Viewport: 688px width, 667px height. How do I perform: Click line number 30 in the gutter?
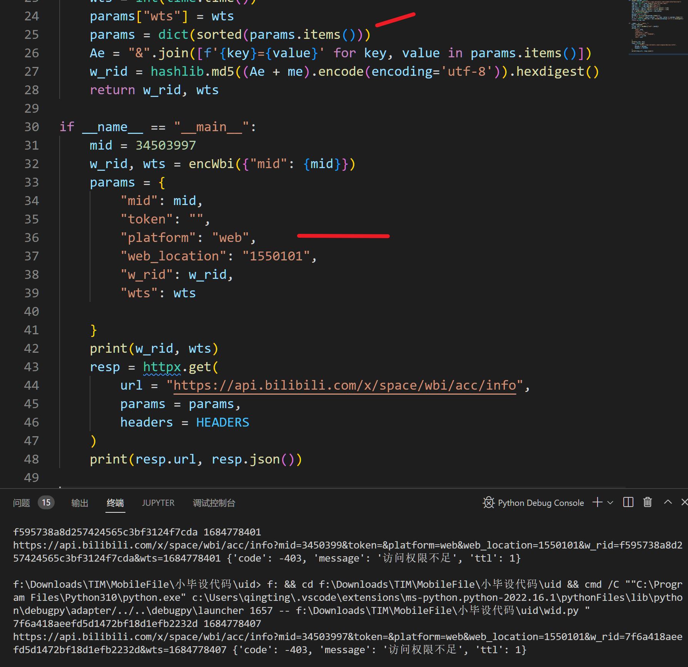click(32, 127)
